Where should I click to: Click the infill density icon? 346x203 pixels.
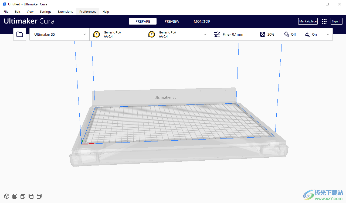(x=263, y=34)
